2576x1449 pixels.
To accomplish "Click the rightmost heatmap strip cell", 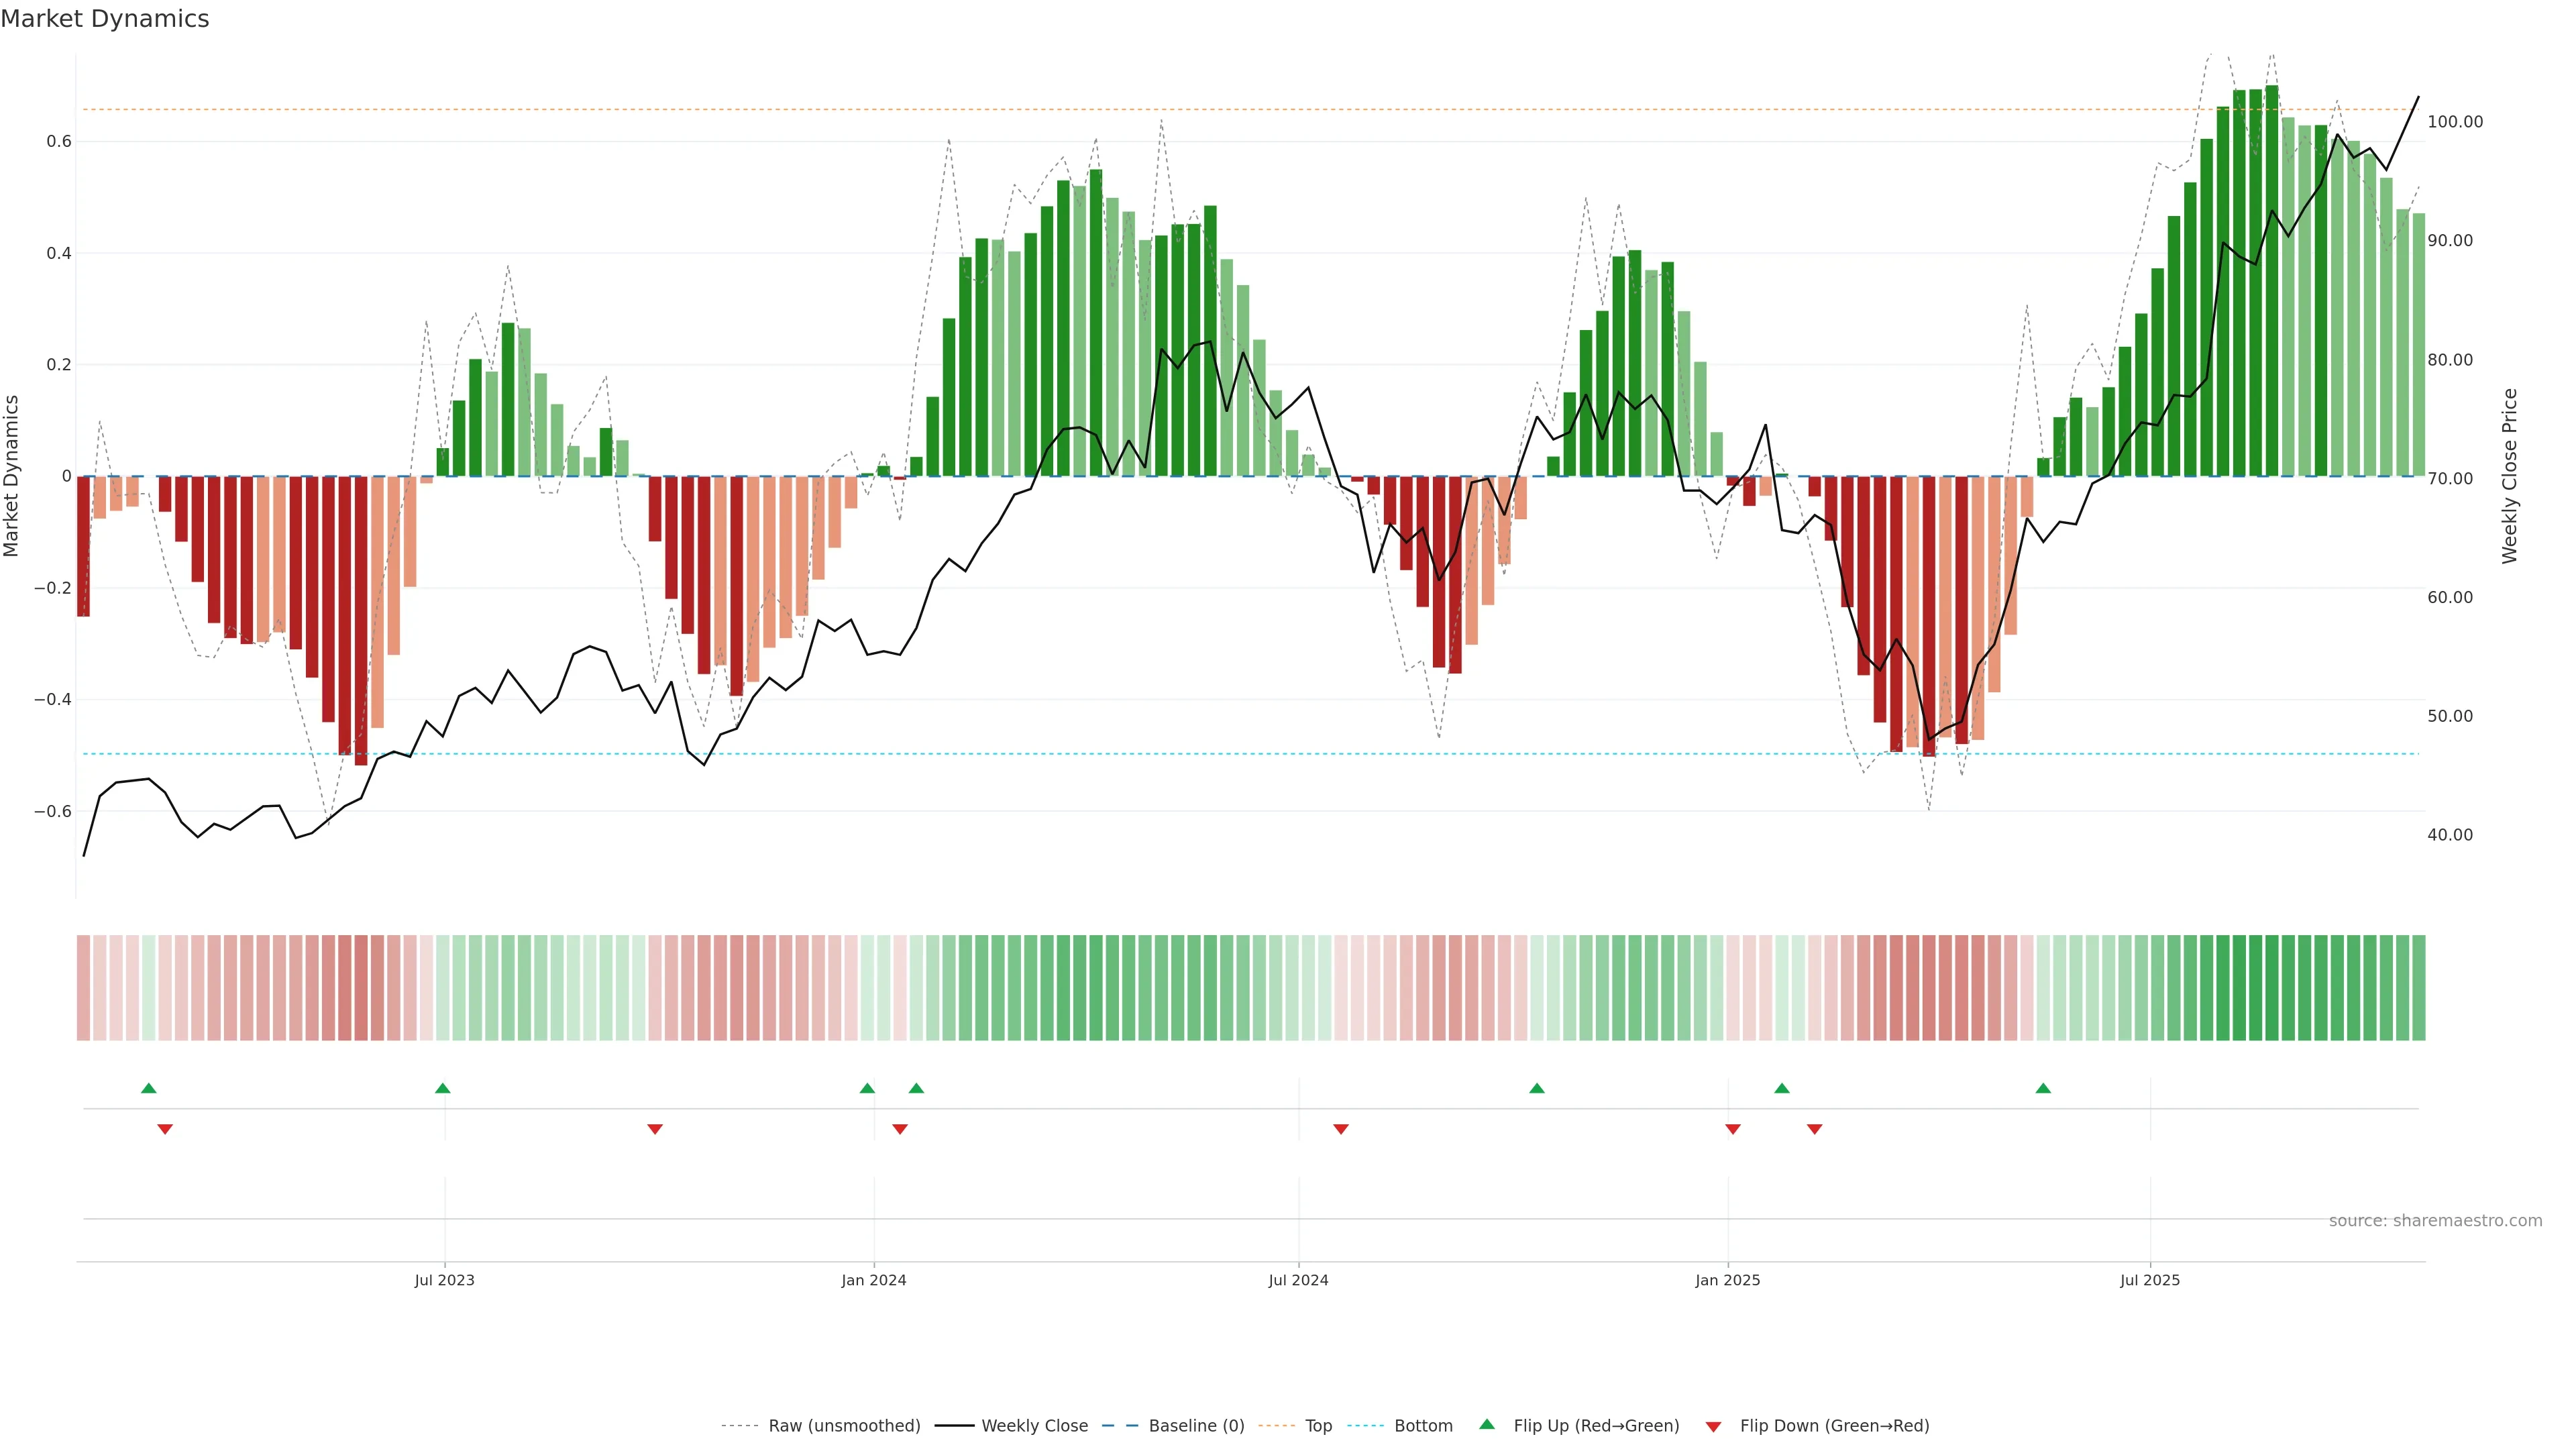I will point(2418,987).
